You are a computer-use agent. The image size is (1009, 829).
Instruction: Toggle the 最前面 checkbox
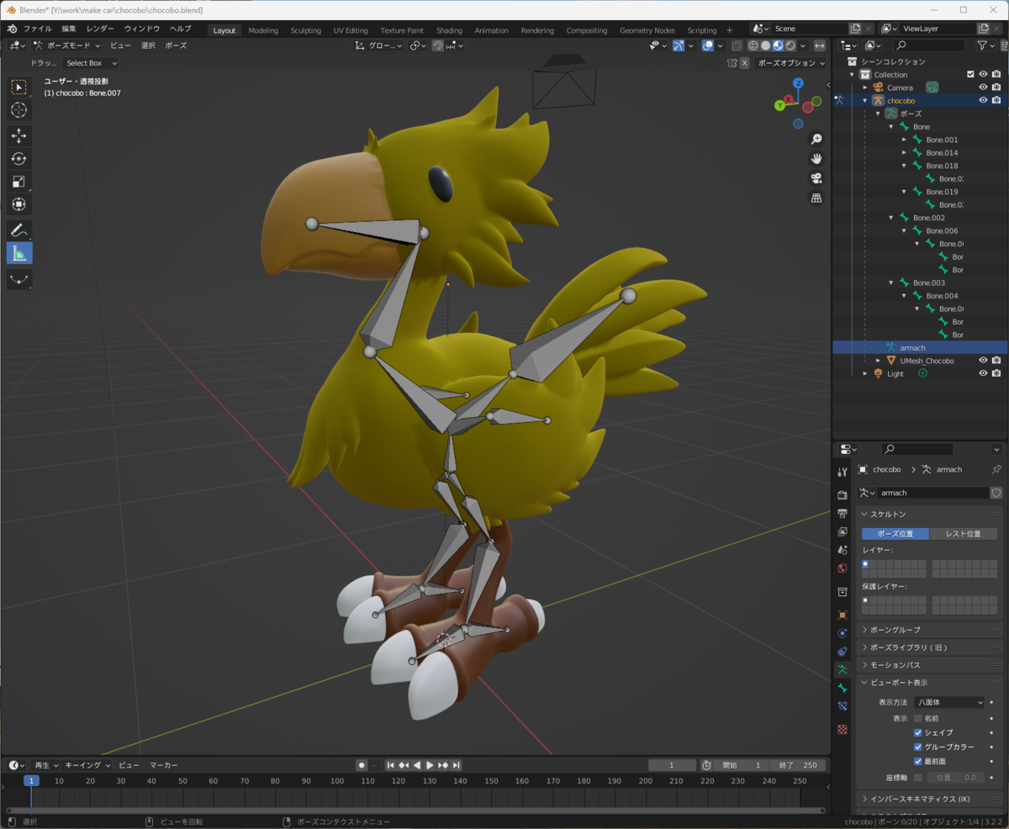coord(918,761)
